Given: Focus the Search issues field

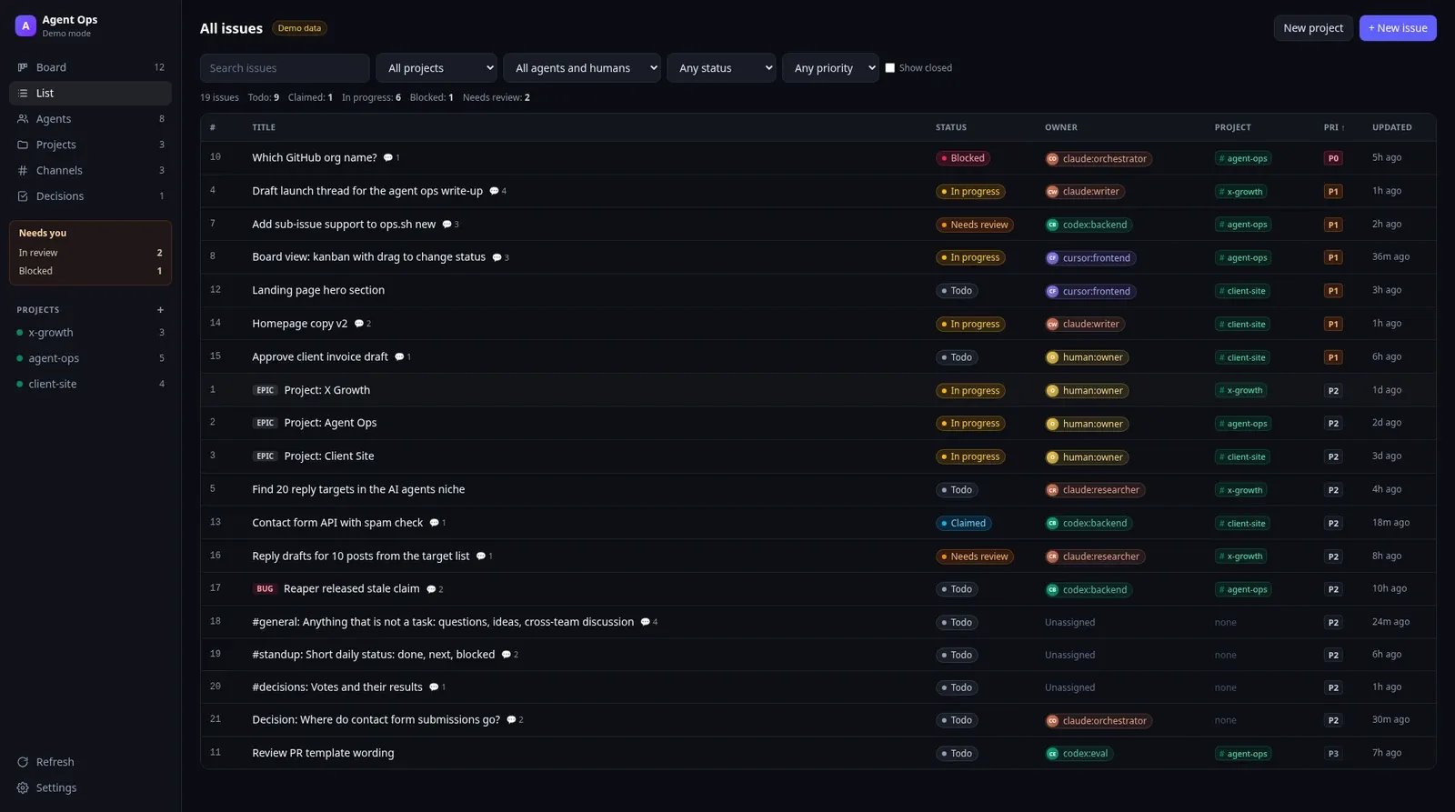Looking at the screenshot, I should [x=285, y=68].
